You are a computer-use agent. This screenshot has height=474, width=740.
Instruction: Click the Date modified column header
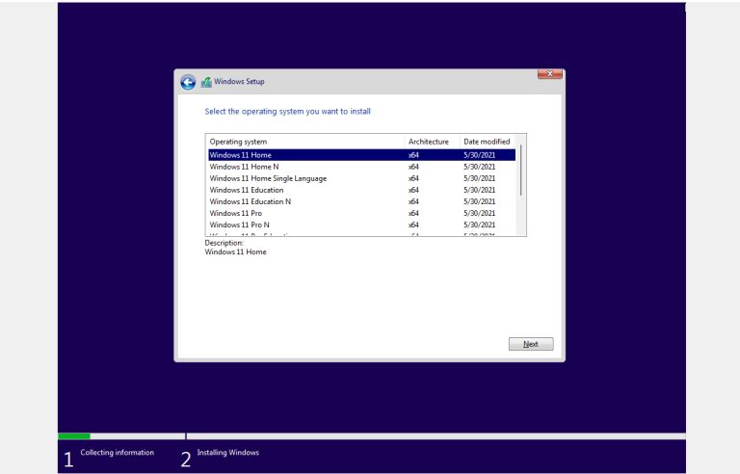point(488,142)
